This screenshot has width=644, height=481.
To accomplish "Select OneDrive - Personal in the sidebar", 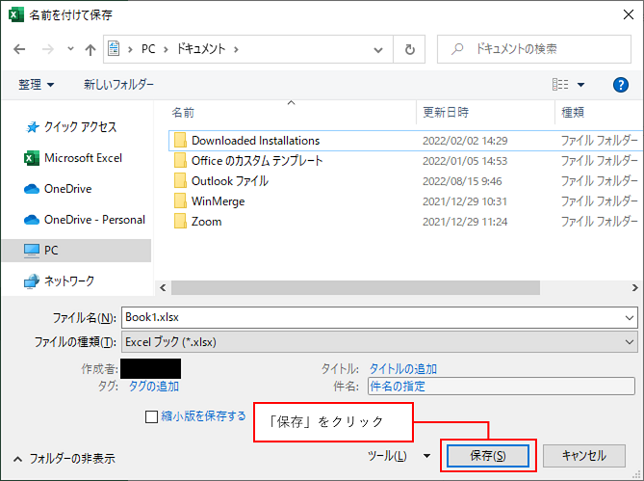I will pos(85,220).
